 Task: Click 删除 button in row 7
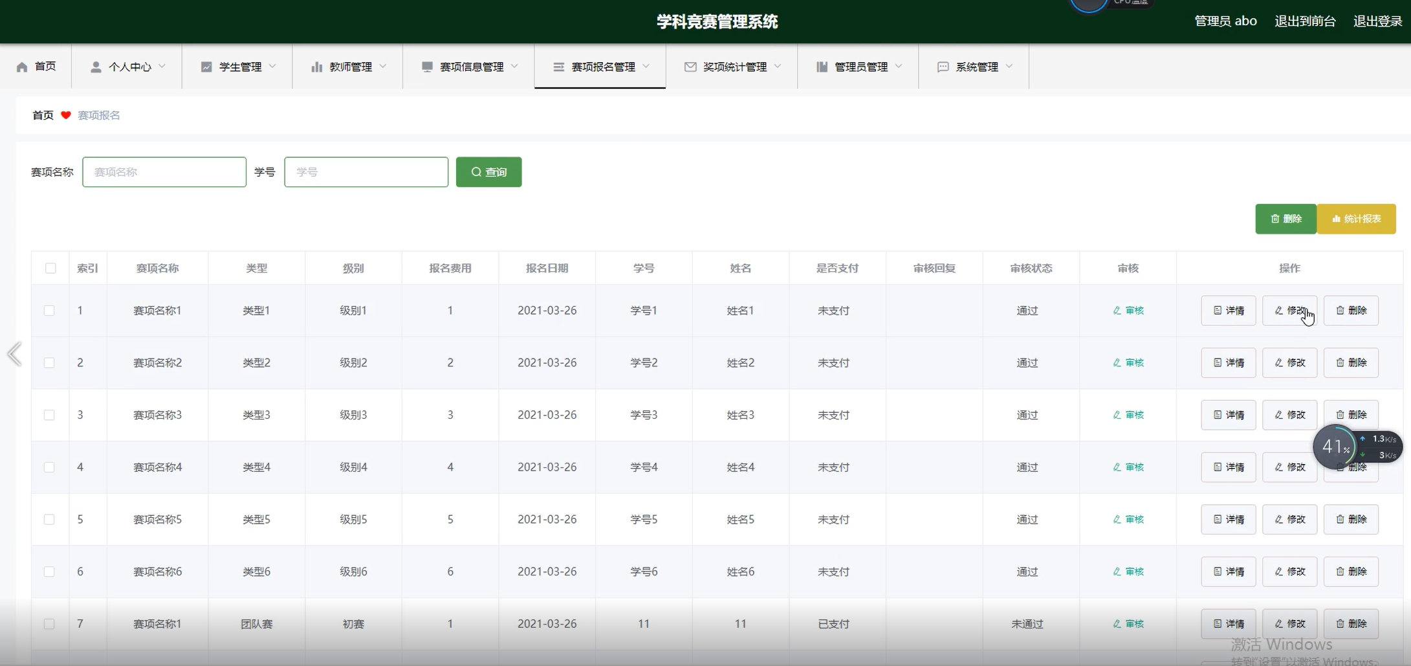1351,624
